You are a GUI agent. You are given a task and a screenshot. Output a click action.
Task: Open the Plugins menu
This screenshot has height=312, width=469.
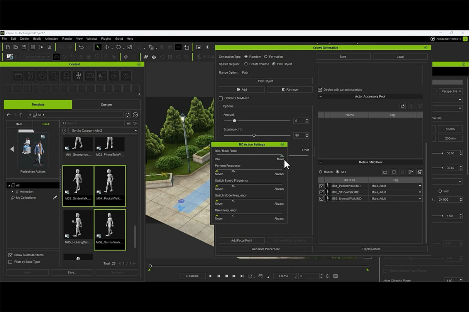coord(106,39)
